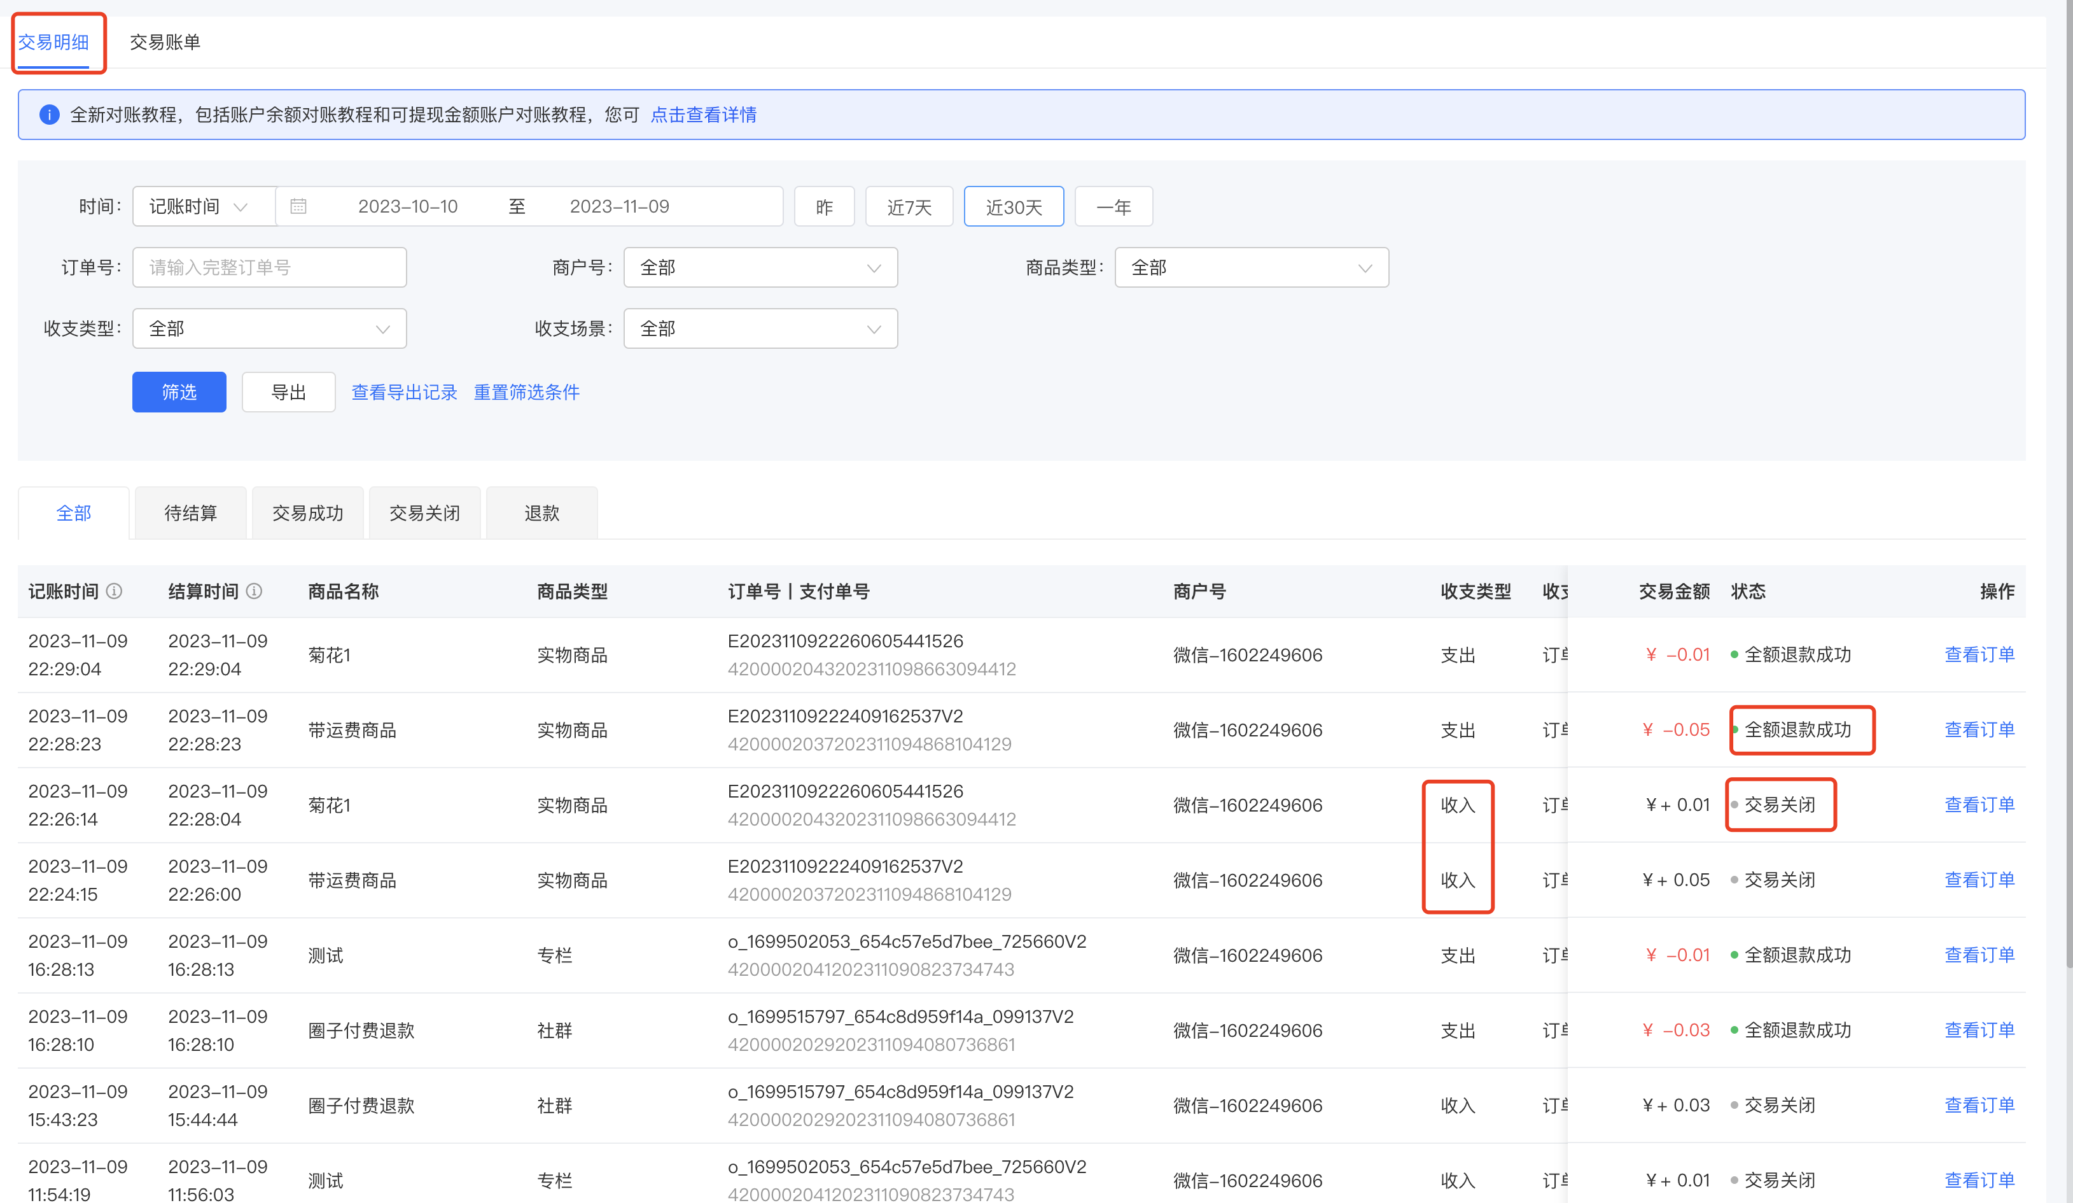Click the info icon in the blue notice banner
The width and height of the screenshot is (2073, 1203).
pos(50,115)
